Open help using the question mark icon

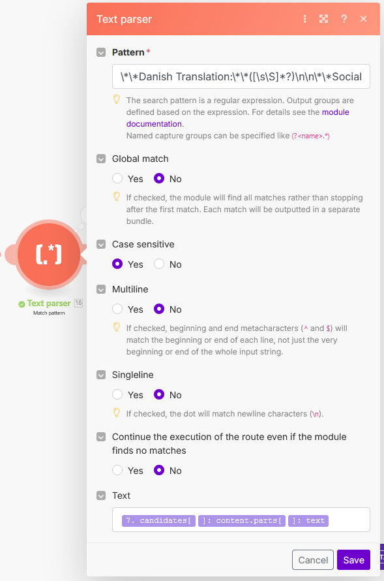344,19
